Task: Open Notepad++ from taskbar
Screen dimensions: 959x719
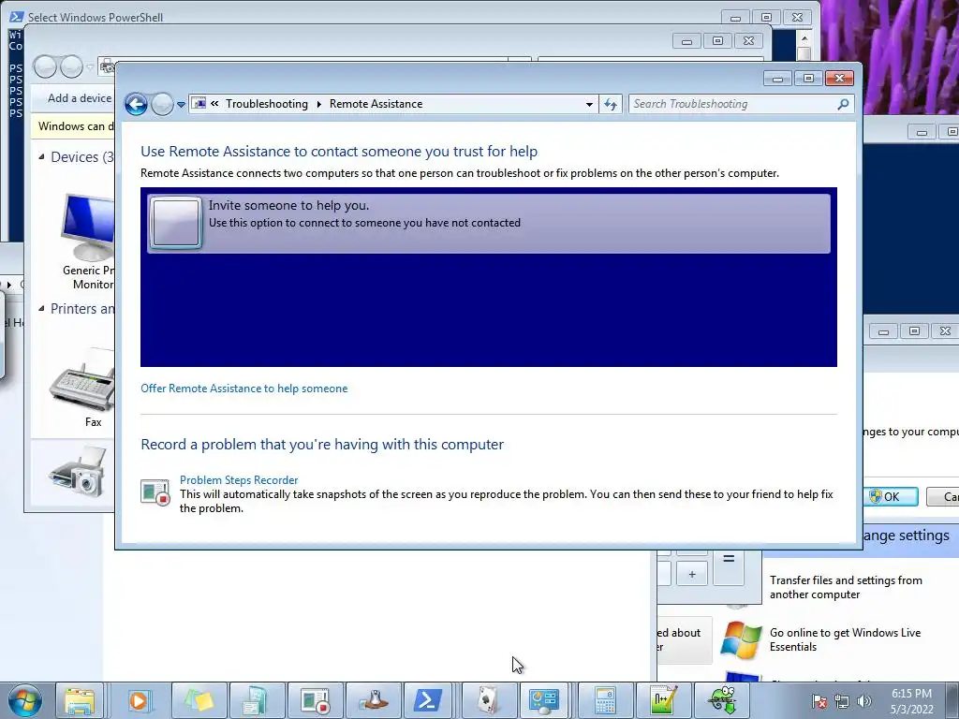Action: click(x=664, y=700)
